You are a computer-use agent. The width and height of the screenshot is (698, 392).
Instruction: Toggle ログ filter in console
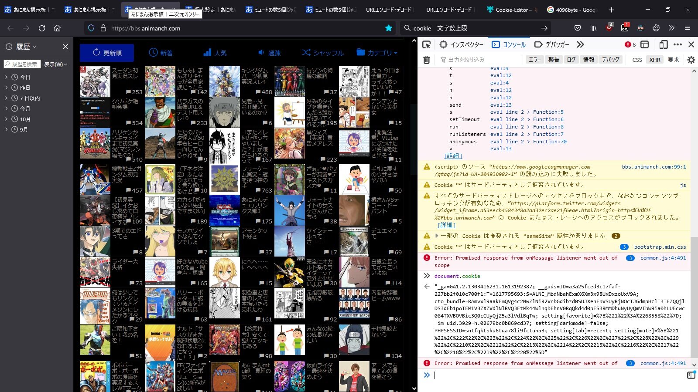[x=571, y=60]
